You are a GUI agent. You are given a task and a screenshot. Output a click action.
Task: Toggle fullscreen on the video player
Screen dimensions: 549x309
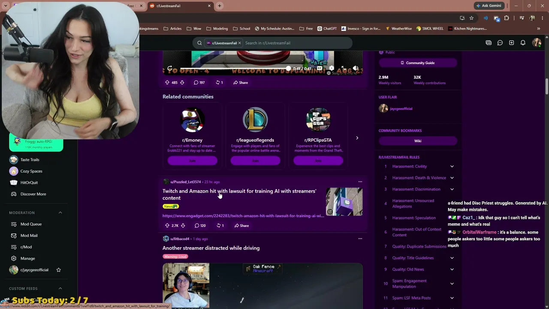pyautogui.click(x=344, y=69)
